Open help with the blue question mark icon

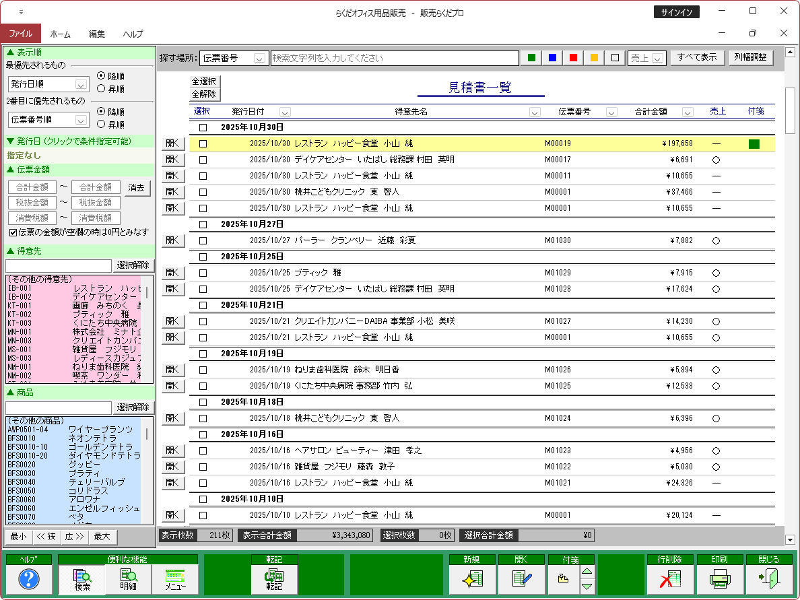tap(28, 580)
